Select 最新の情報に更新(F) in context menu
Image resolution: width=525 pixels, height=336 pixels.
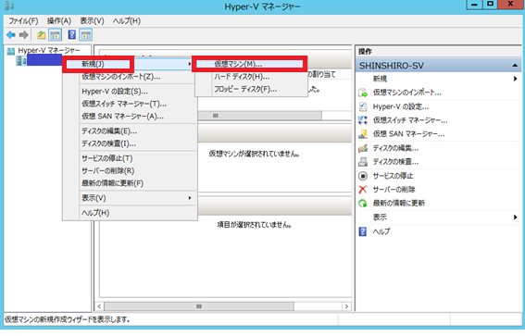130,183
